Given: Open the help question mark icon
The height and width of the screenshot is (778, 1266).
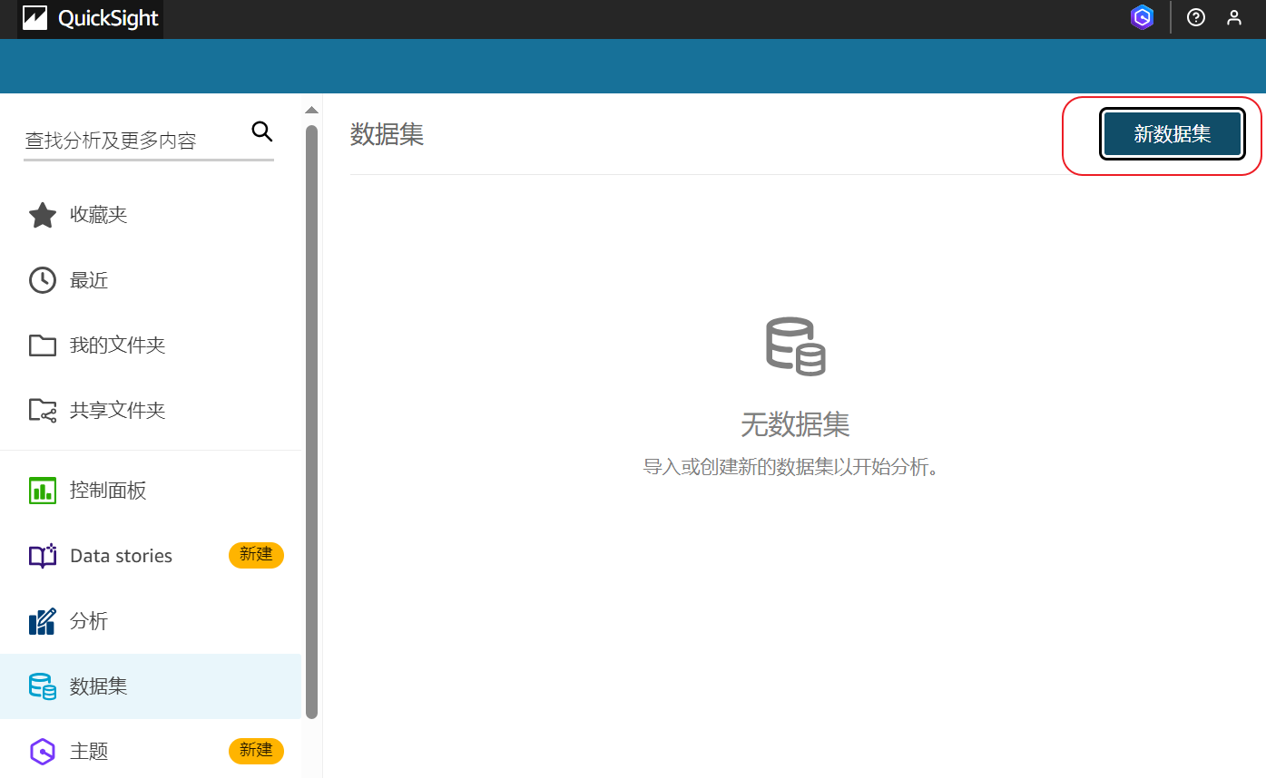Looking at the screenshot, I should tap(1196, 17).
